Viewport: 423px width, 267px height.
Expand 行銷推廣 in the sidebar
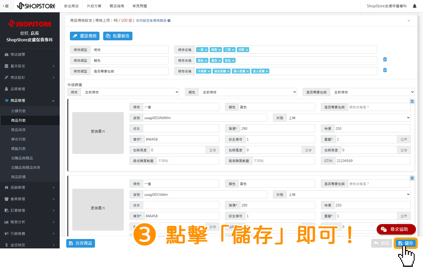[30, 233]
